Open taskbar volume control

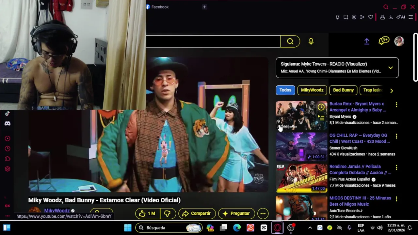380,228
